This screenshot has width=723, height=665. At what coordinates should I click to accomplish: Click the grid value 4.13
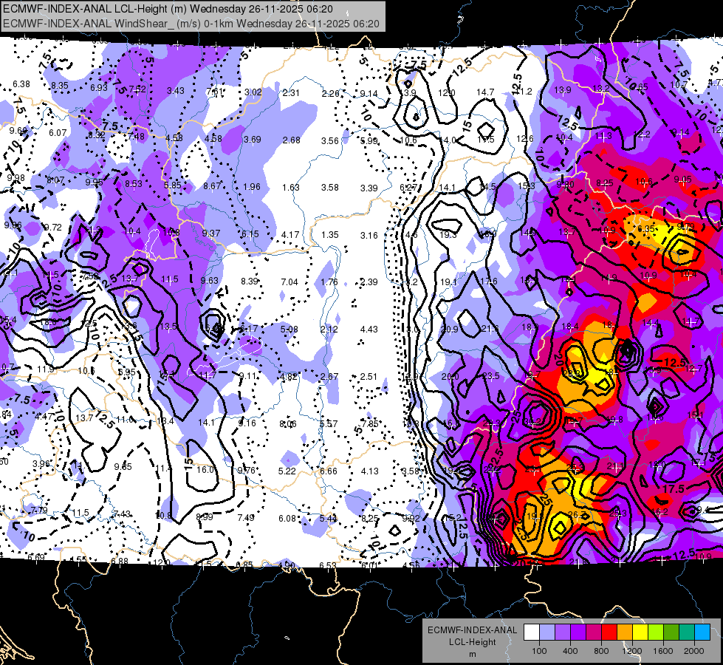click(x=370, y=471)
